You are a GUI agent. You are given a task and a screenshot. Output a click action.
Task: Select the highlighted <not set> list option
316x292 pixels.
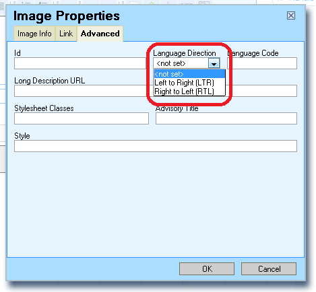[x=189, y=74]
